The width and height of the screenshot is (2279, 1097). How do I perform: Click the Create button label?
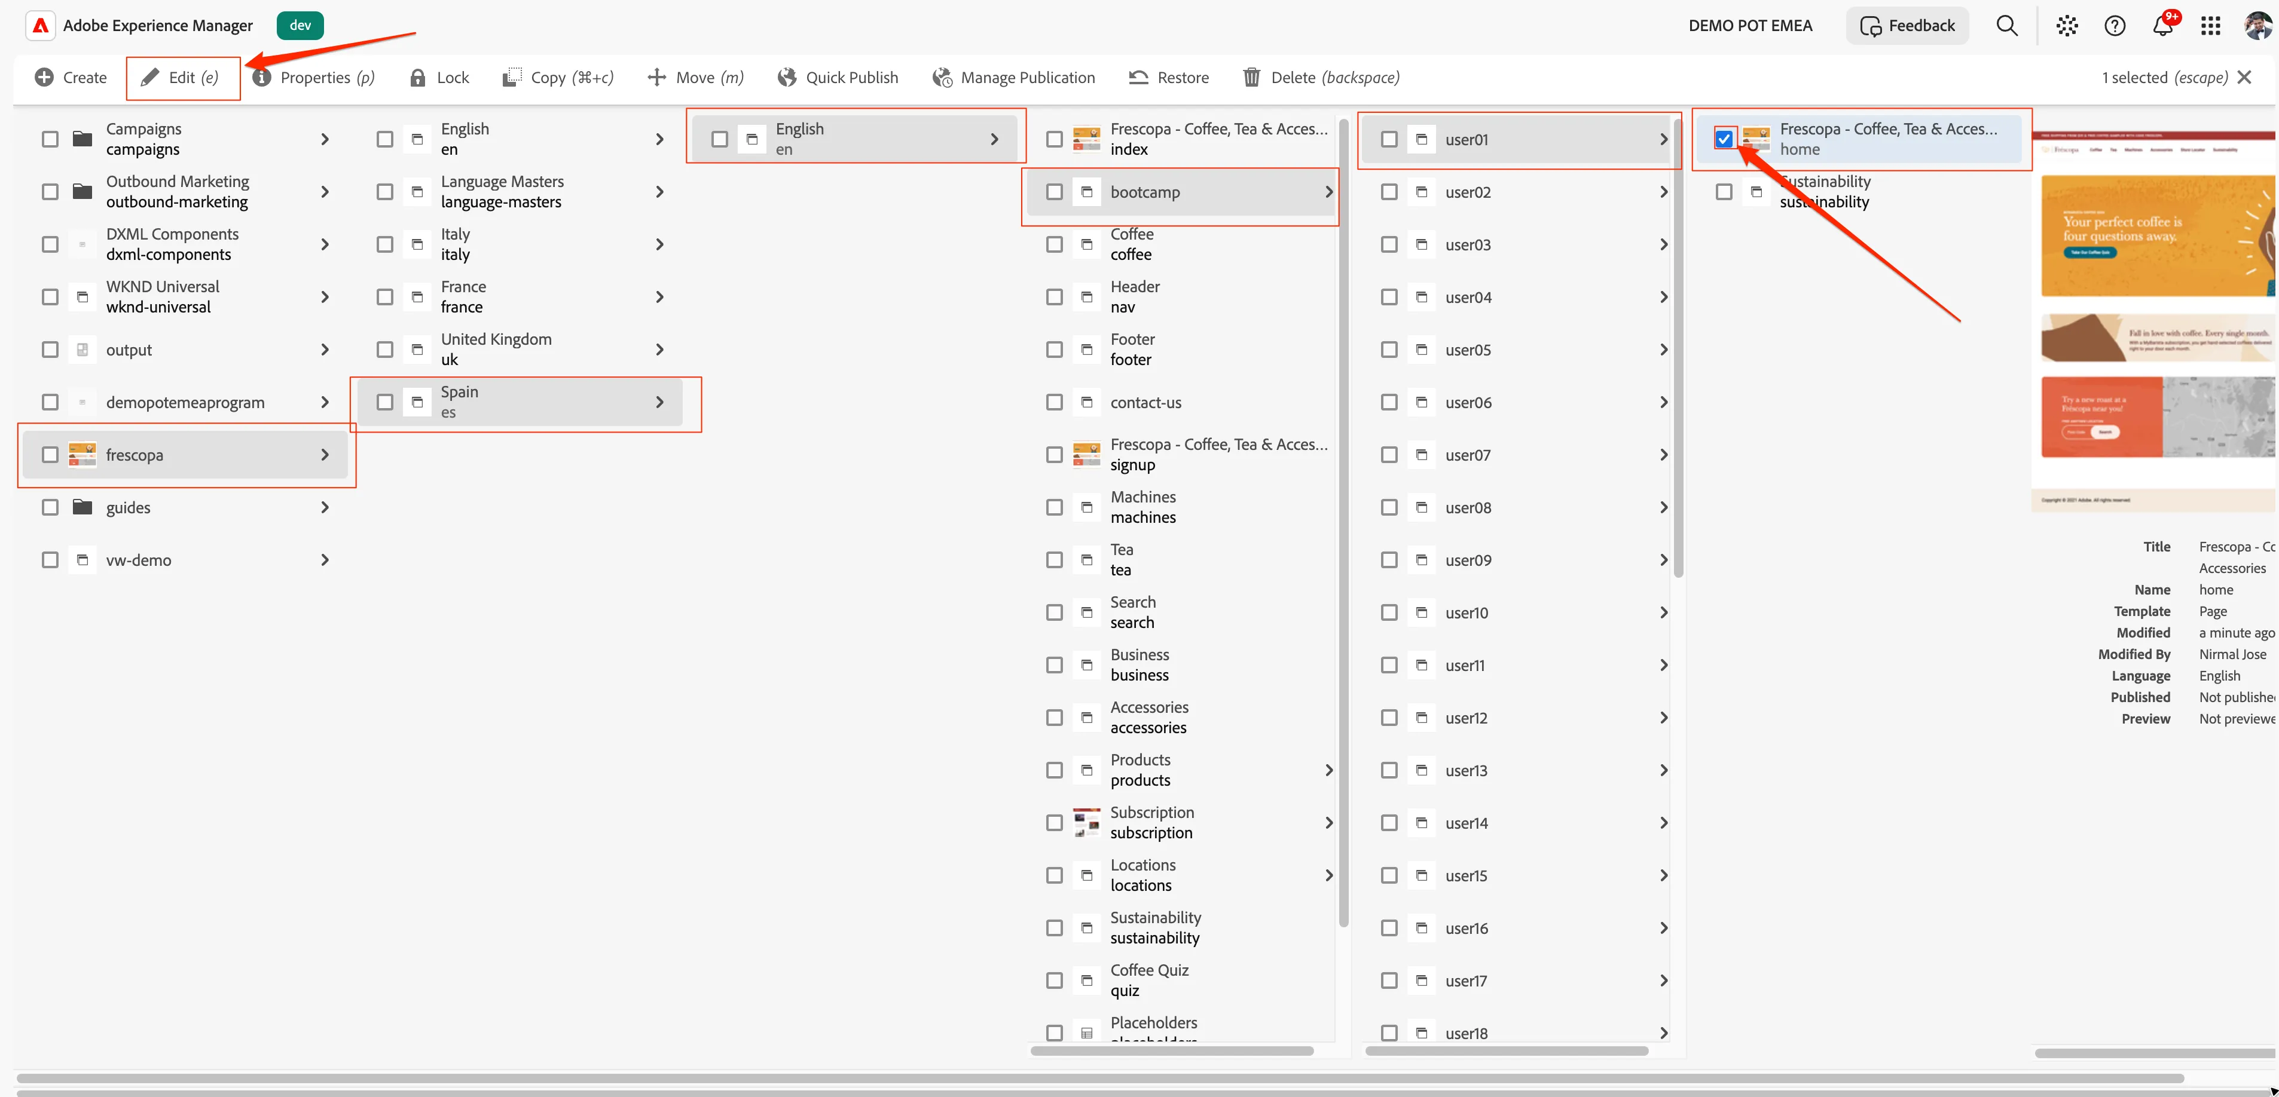click(85, 78)
